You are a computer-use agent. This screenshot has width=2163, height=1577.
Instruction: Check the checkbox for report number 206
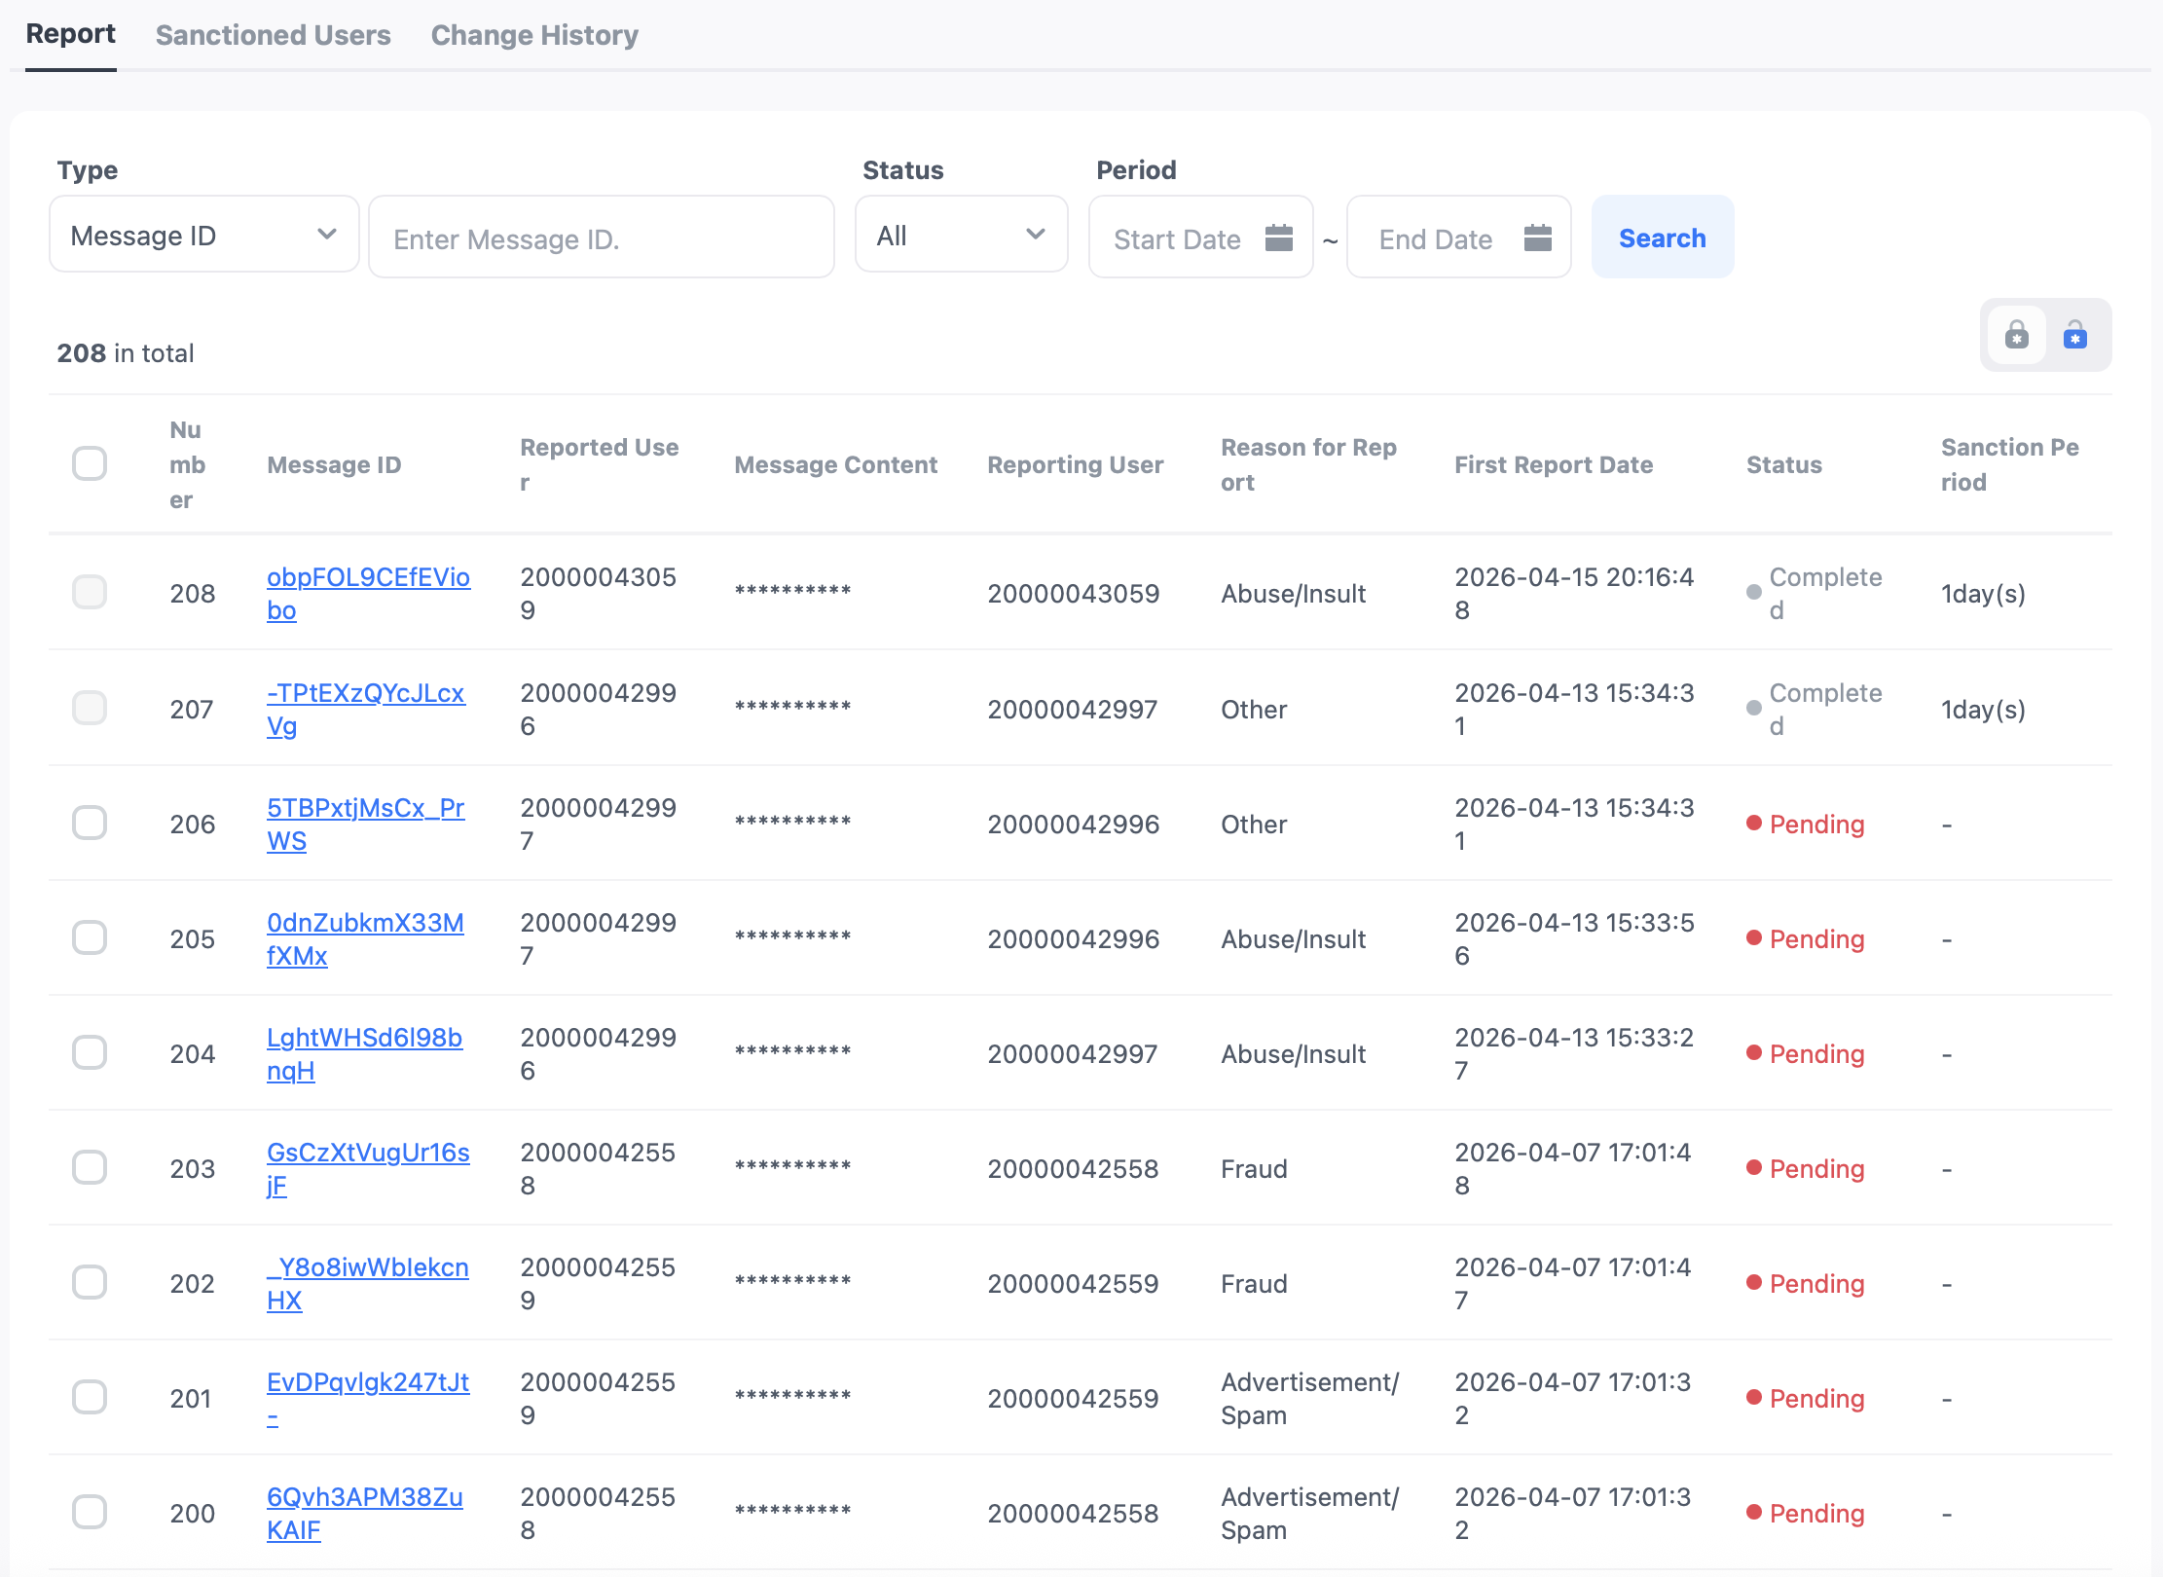pos(90,823)
